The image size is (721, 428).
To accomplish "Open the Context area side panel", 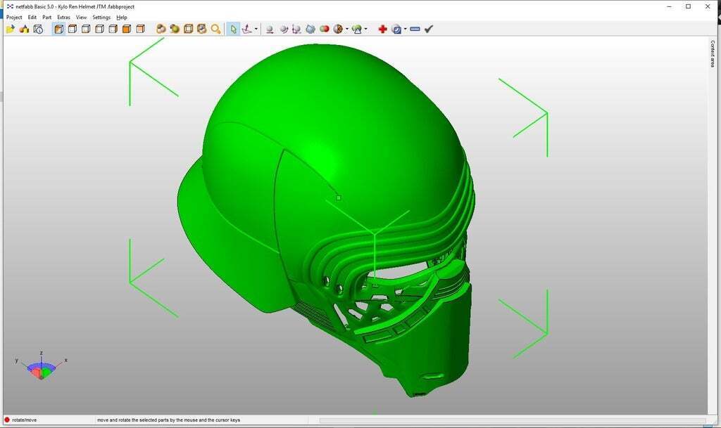I will (712, 54).
